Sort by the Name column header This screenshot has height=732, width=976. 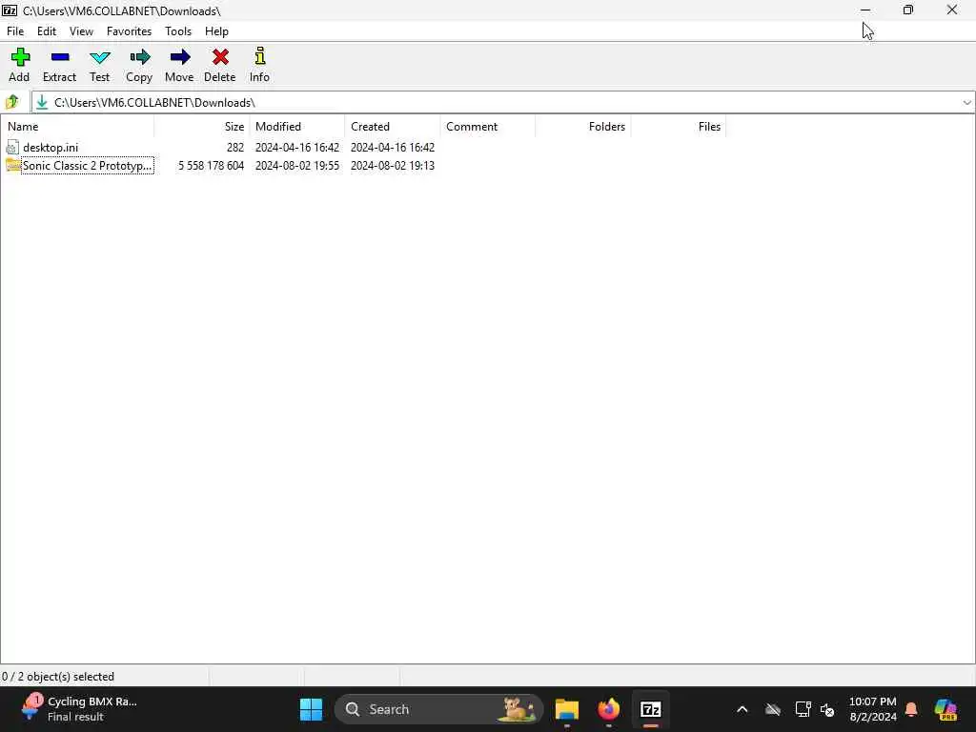[78, 127]
